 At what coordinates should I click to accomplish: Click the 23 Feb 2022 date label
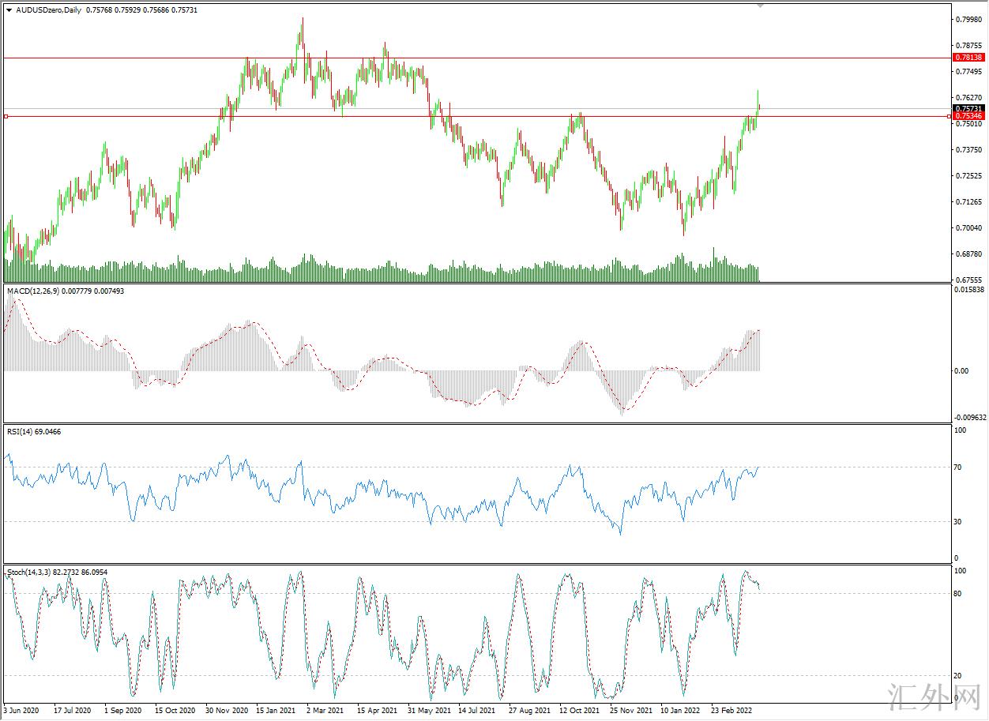pos(731,711)
